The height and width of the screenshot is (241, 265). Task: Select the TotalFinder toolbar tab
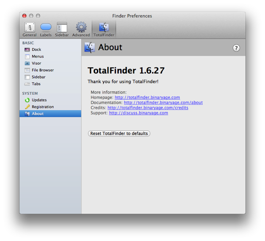click(x=104, y=29)
